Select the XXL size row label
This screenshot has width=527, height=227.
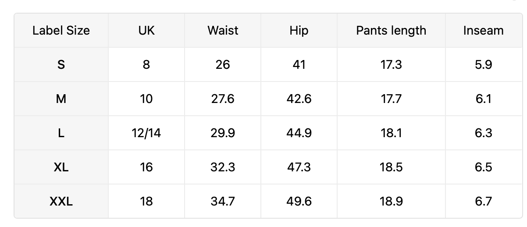click(61, 201)
